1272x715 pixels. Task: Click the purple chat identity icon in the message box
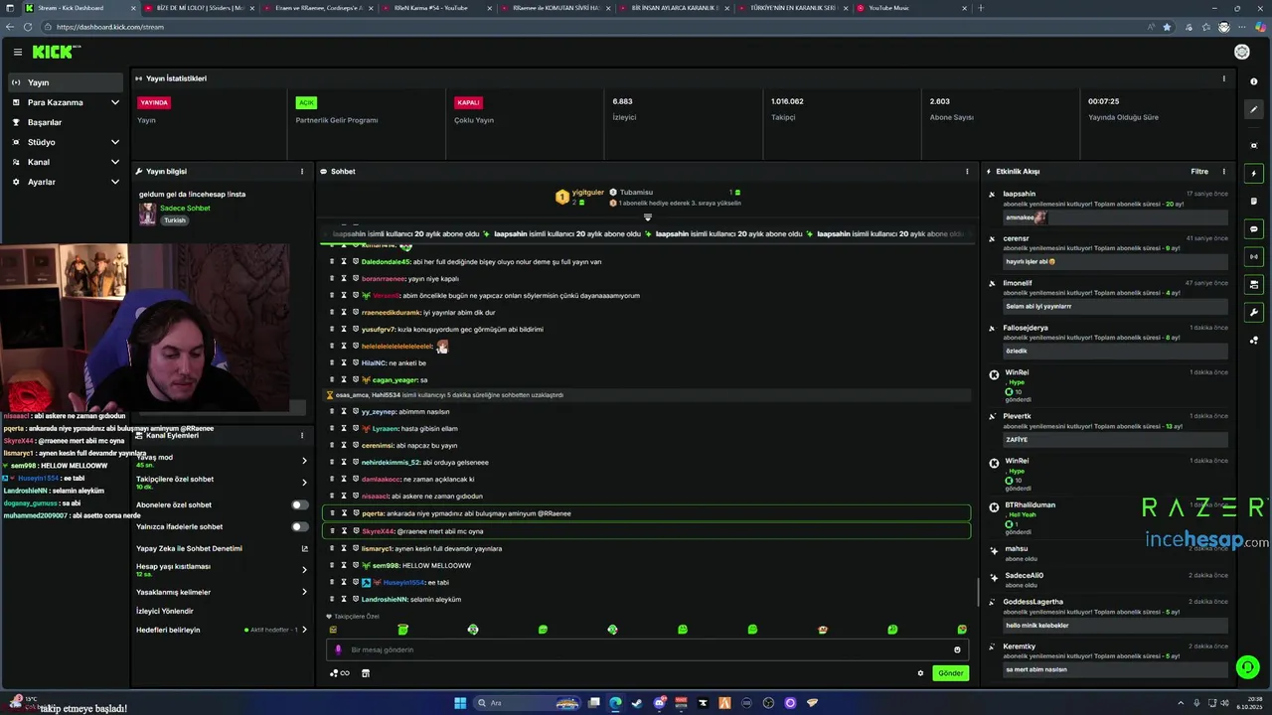[338, 649]
